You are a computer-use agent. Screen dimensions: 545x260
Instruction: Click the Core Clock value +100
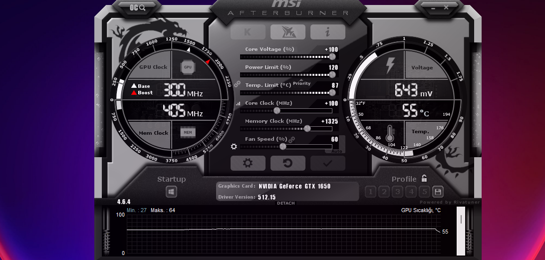point(331,103)
